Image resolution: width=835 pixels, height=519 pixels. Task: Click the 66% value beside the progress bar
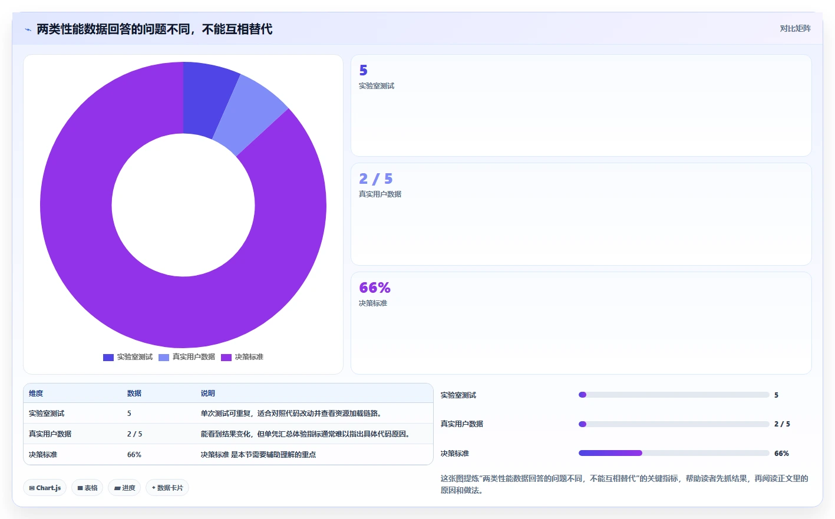[x=781, y=454]
